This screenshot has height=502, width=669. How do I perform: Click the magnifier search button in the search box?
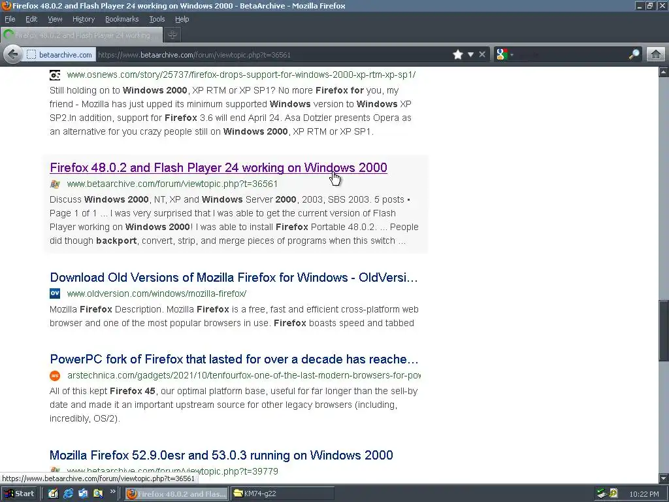pyautogui.click(x=634, y=55)
